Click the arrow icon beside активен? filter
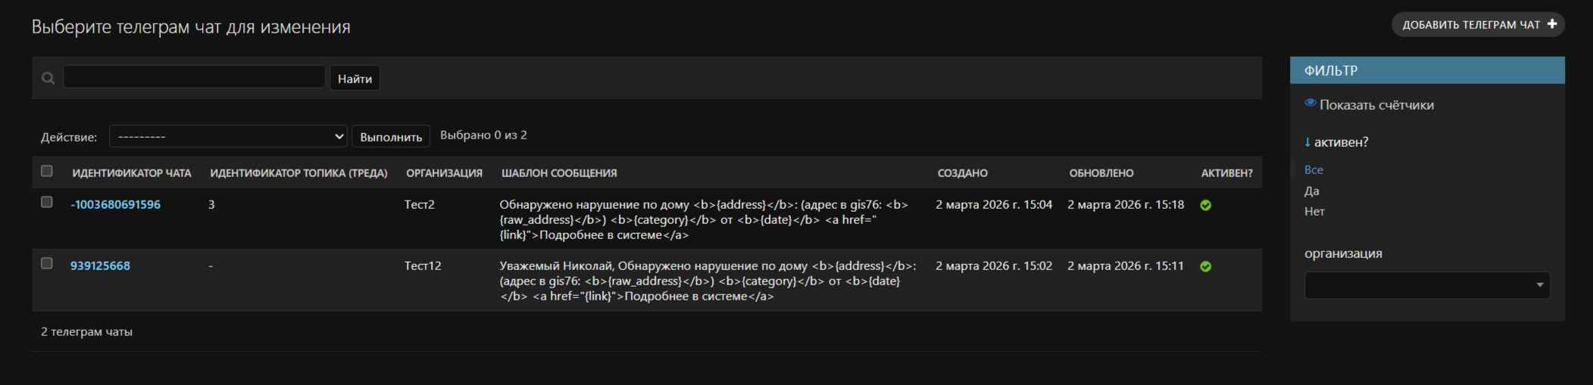Viewport: 1593px width, 385px height. point(1307,142)
